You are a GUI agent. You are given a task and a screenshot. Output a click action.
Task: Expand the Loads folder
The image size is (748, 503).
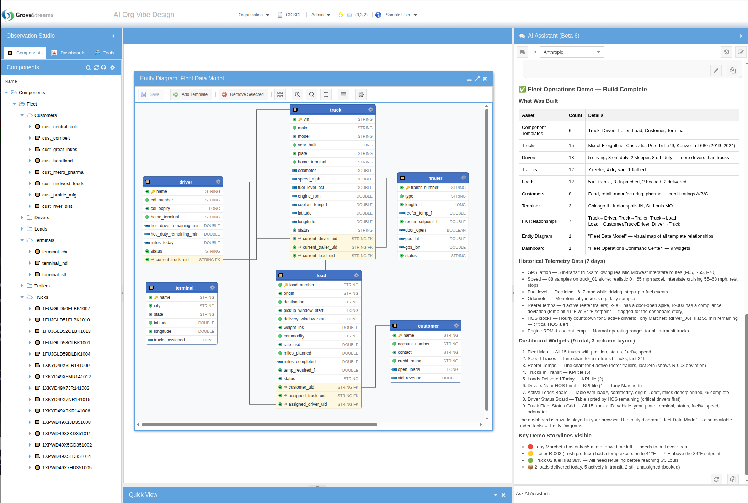point(22,229)
